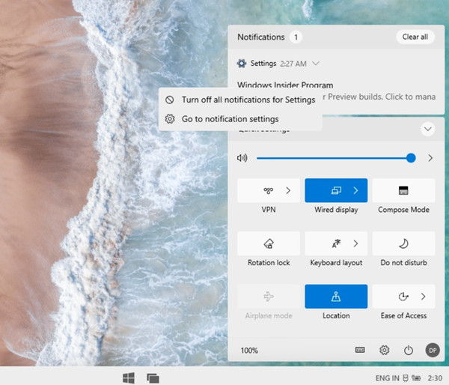This screenshot has height=385, width=449.
Task: Open the Windows Start button
Action: click(x=128, y=378)
